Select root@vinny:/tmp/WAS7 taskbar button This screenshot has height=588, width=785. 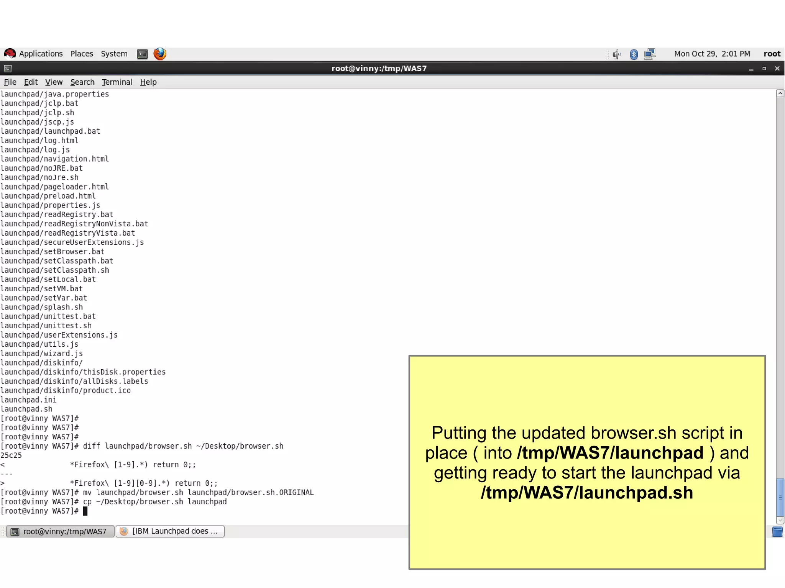pos(60,532)
